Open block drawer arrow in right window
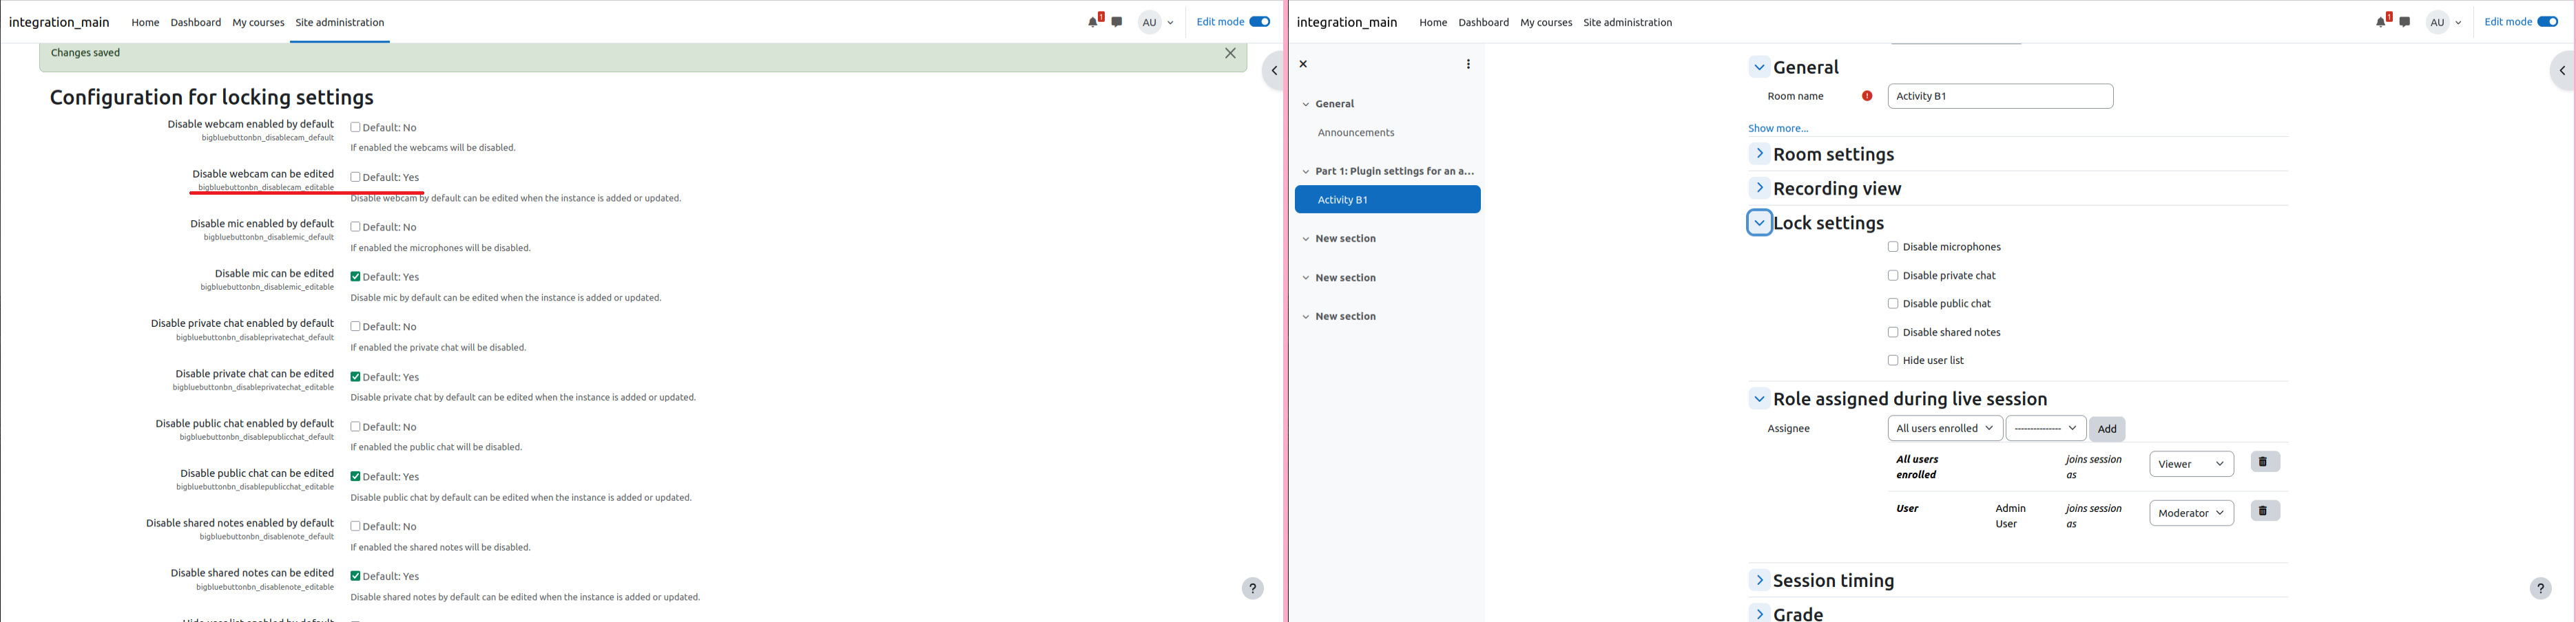The image size is (2576, 622). pos(2562,71)
